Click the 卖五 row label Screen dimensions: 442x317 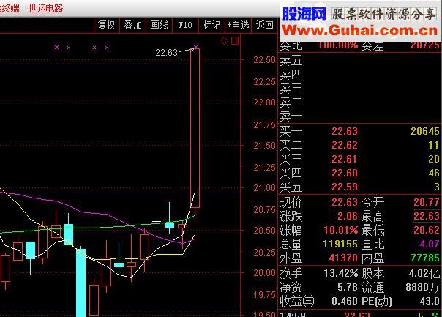pos(291,60)
